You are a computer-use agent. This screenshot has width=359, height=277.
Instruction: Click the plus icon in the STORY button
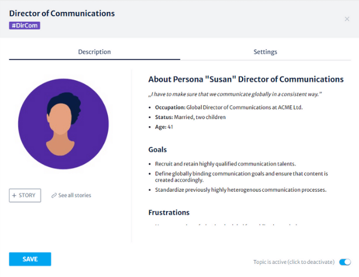[15, 196]
